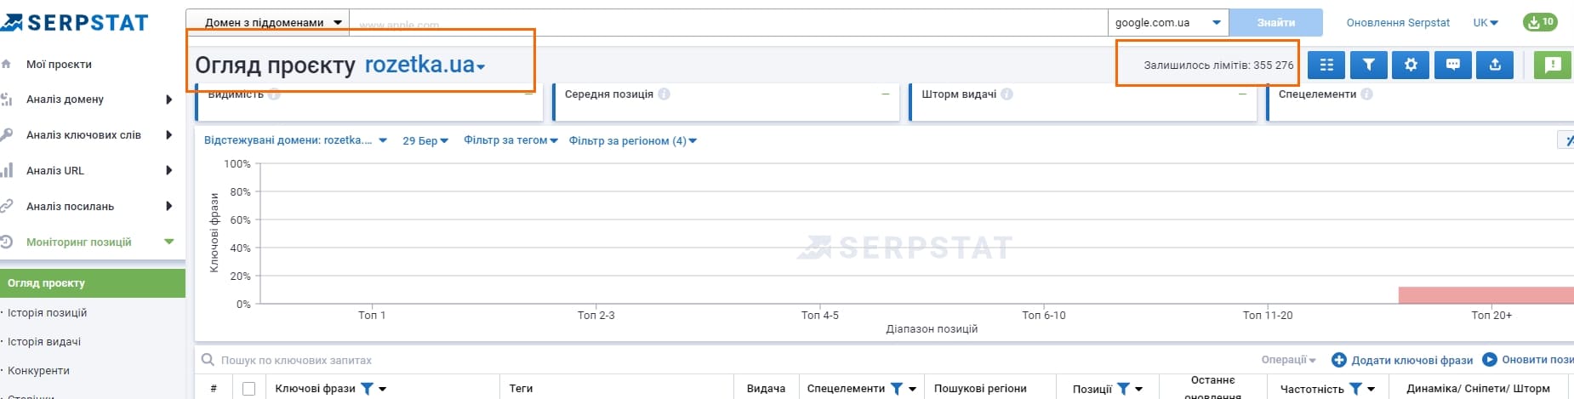Viewport: 1574px width, 399px height.
Task: Open the Операції dropdown
Action: [x=1288, y=360]
